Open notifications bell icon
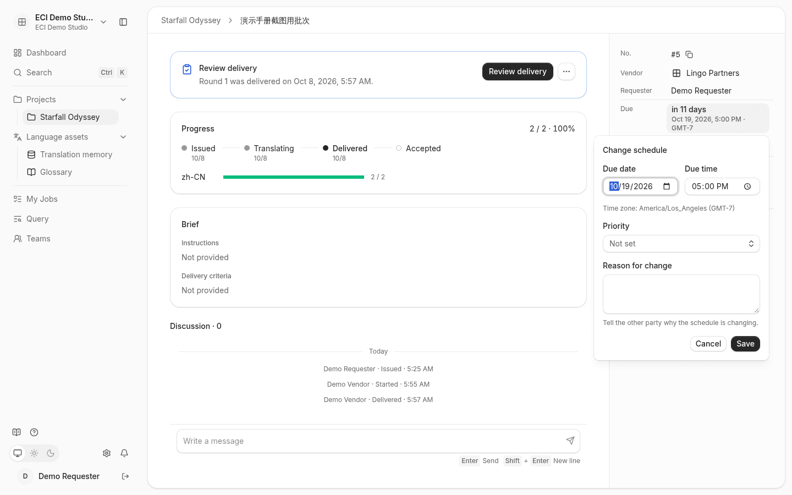792x495 pixels. tap(124, 453)
